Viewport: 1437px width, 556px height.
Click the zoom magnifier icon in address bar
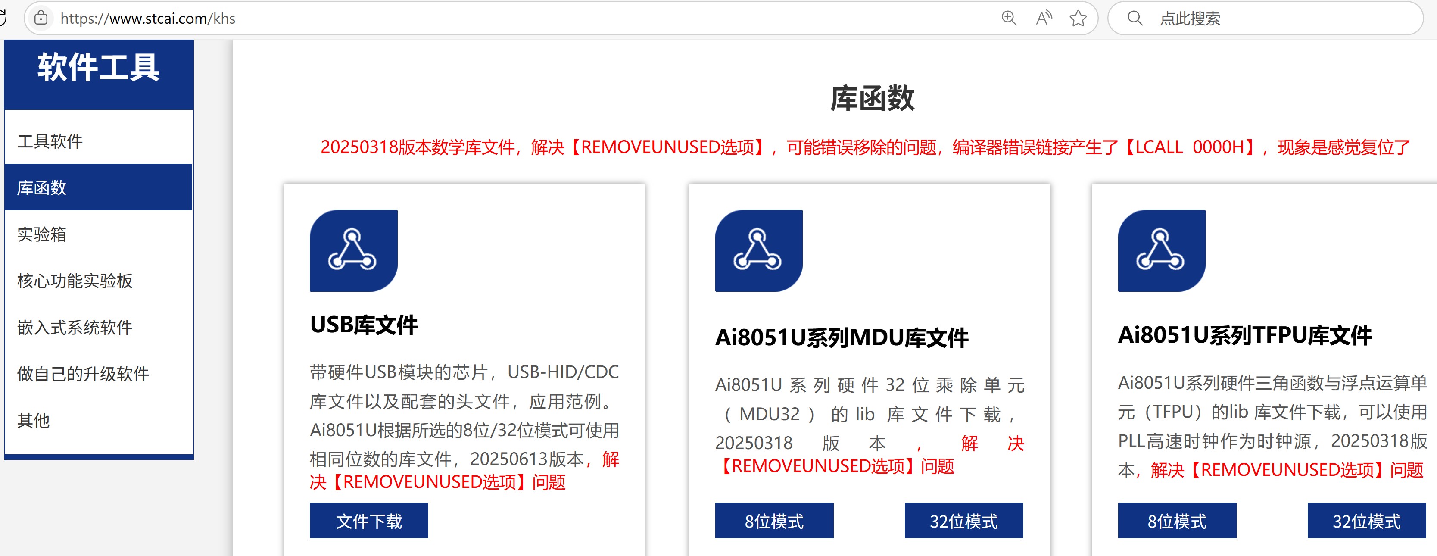1009,19
